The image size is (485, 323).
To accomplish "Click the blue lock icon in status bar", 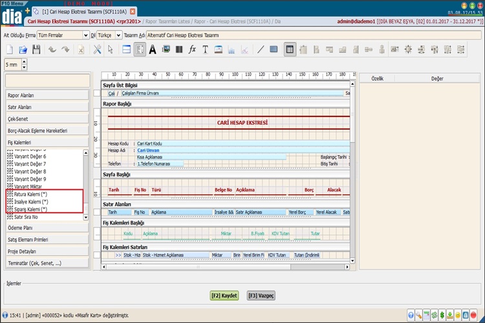I will tap(466, 315).
